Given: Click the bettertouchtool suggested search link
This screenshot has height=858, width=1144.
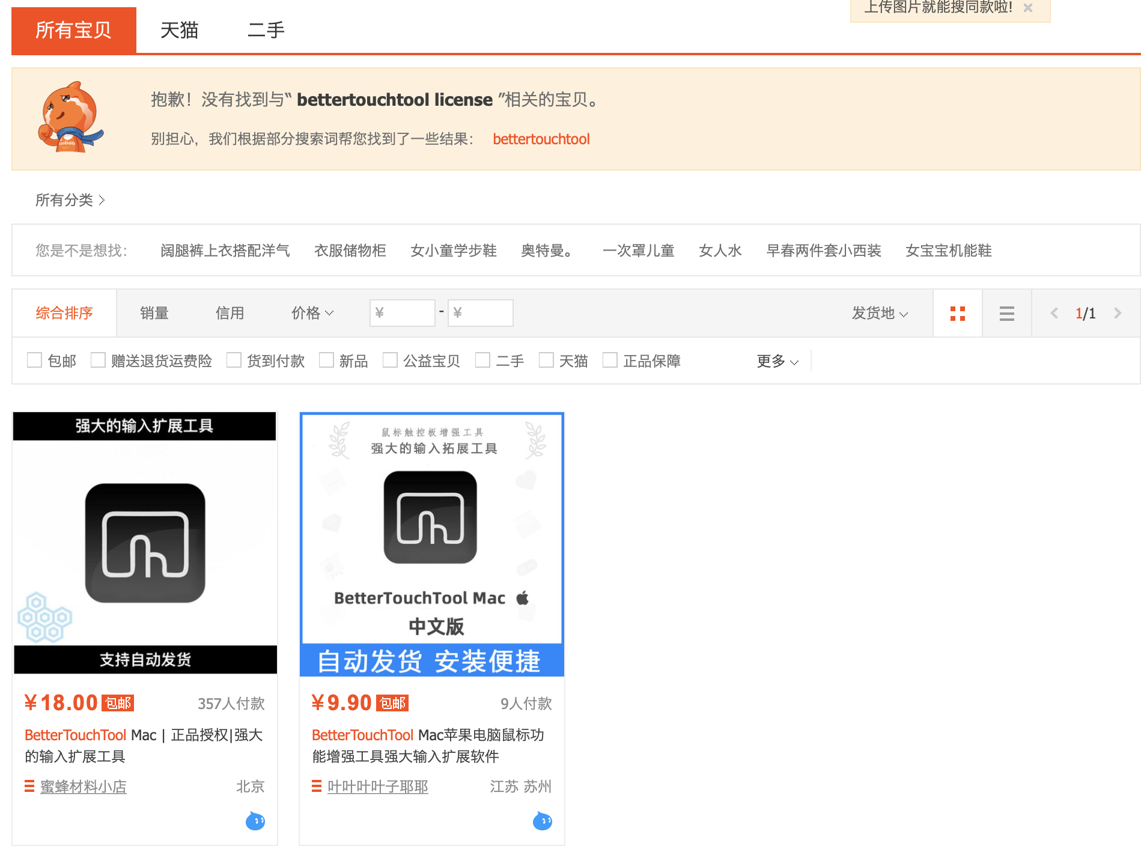Looking at the screenshot, I should click(541, 139).
